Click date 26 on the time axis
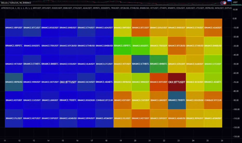The height and width of the screenshot is (143, 242). pos(222,140)
